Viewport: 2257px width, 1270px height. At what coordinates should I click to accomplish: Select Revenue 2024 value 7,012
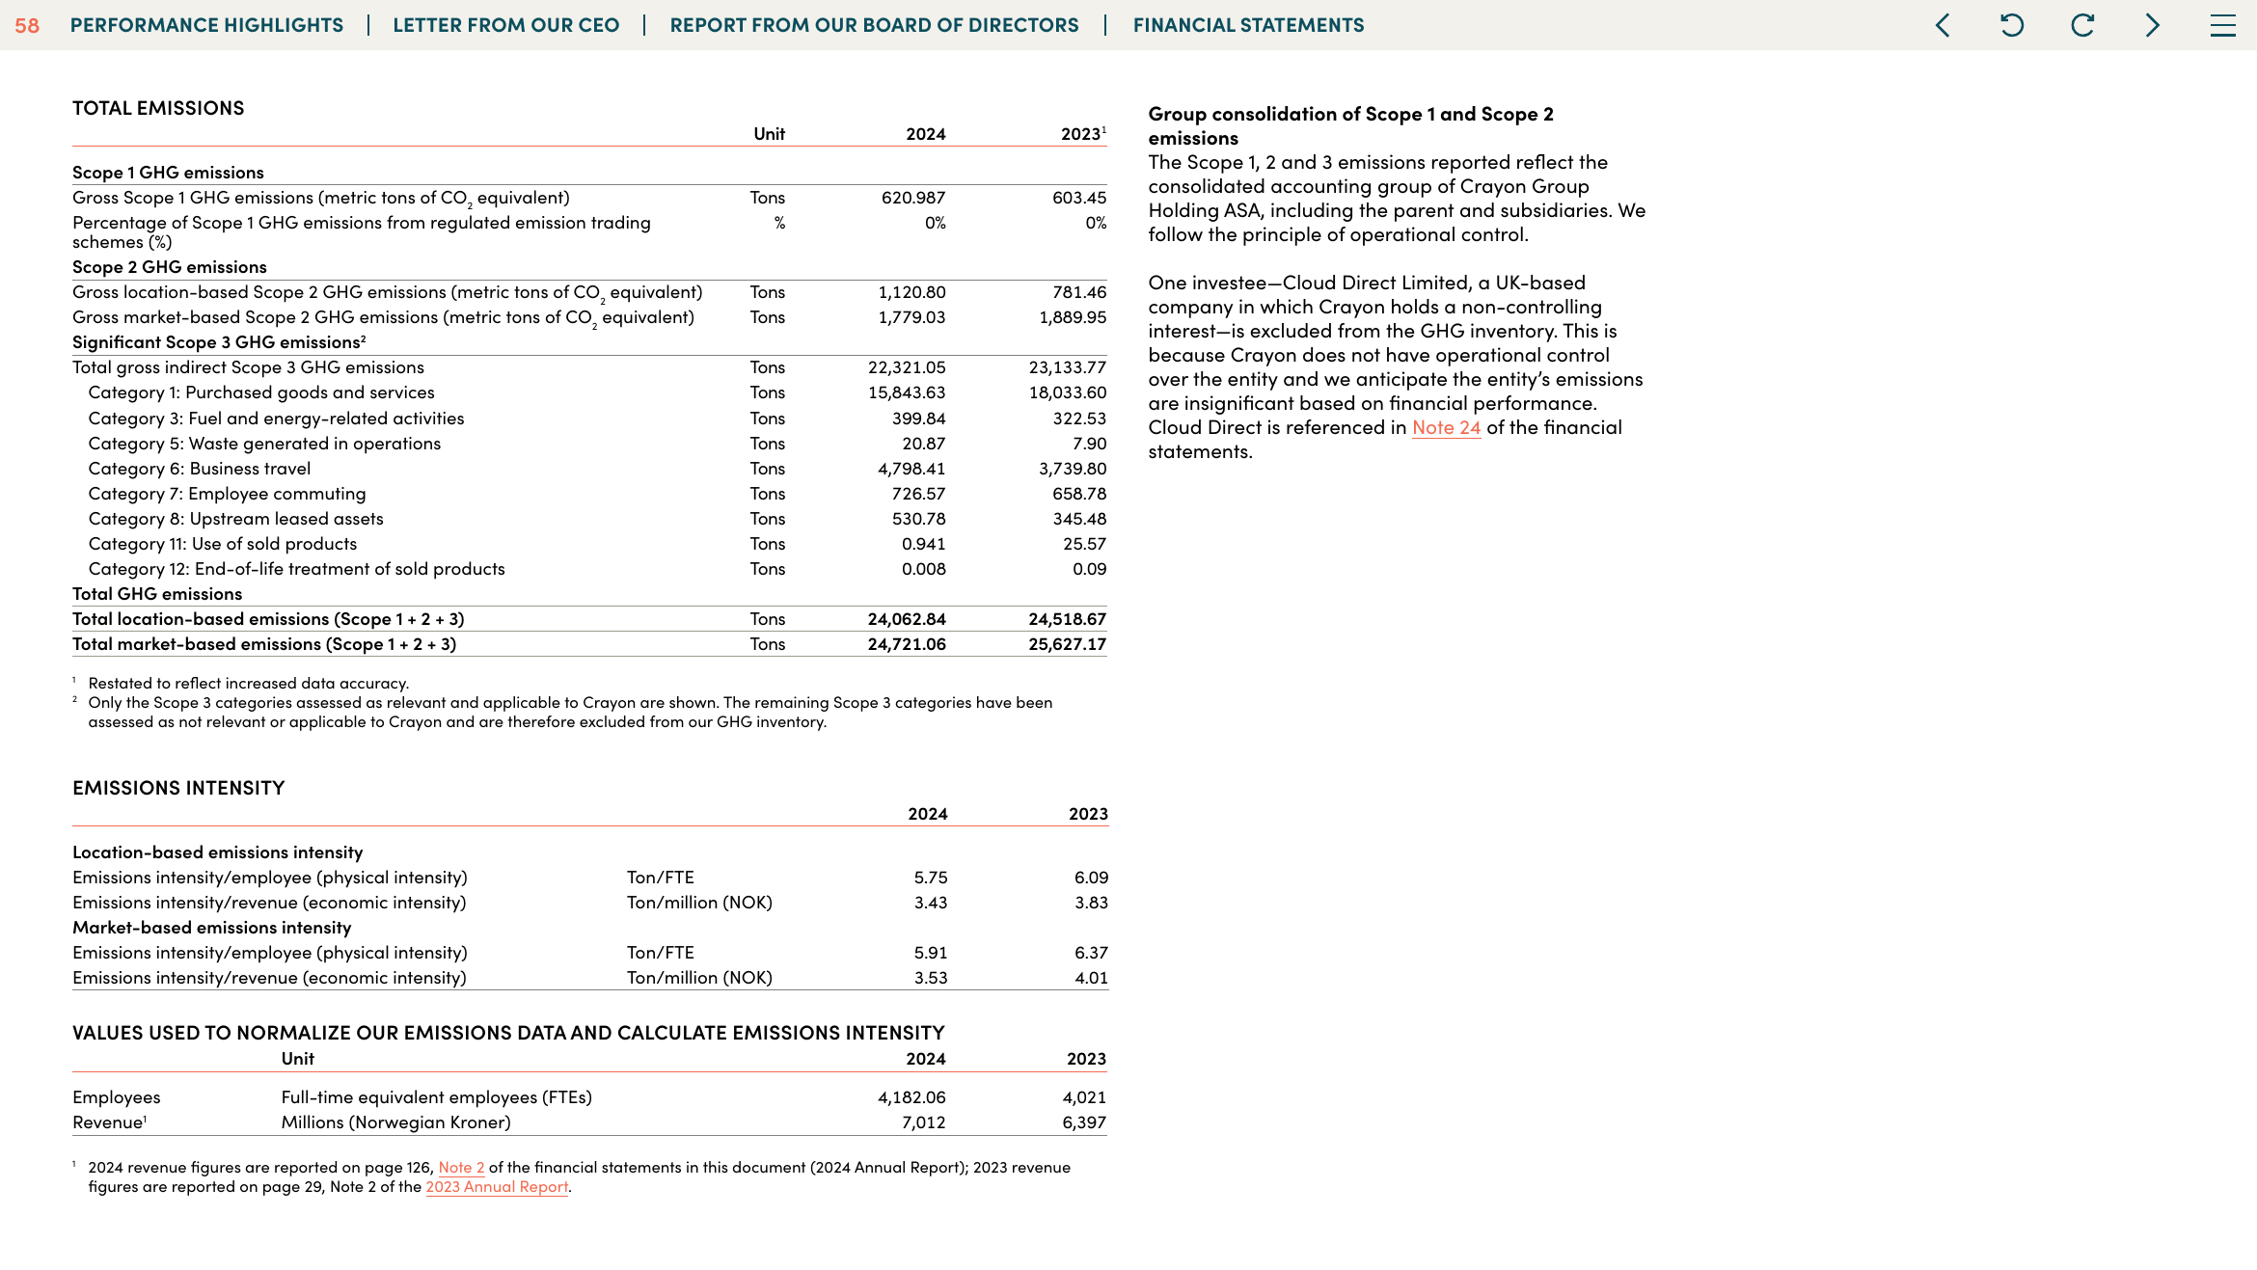[x=924, y=1122]
